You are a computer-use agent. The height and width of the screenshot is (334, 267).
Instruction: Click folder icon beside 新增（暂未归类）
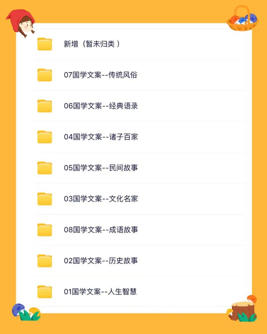coord(45,44)
